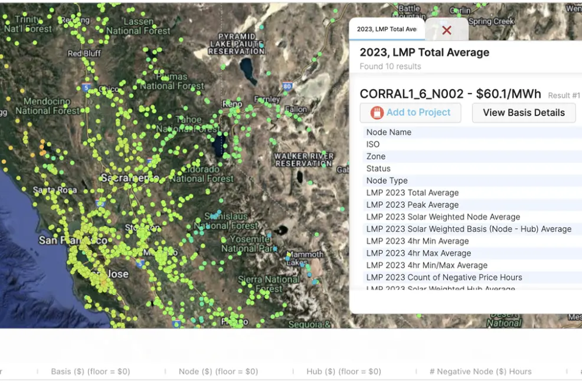
Task: Select the Status row
Action: tap(472, 169)
